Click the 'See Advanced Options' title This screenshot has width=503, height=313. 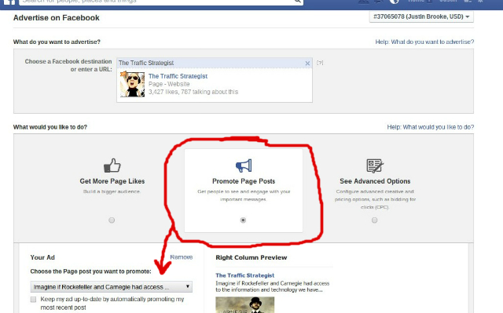point(375,181)
